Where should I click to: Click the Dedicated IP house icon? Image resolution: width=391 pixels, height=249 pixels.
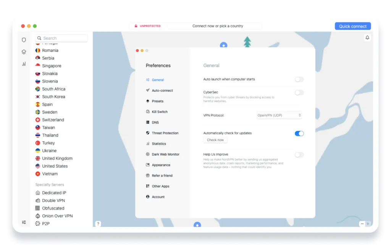[38, 193]
